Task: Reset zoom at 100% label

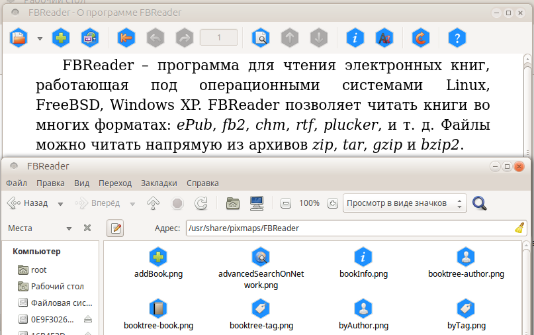Action: point(309,203)
